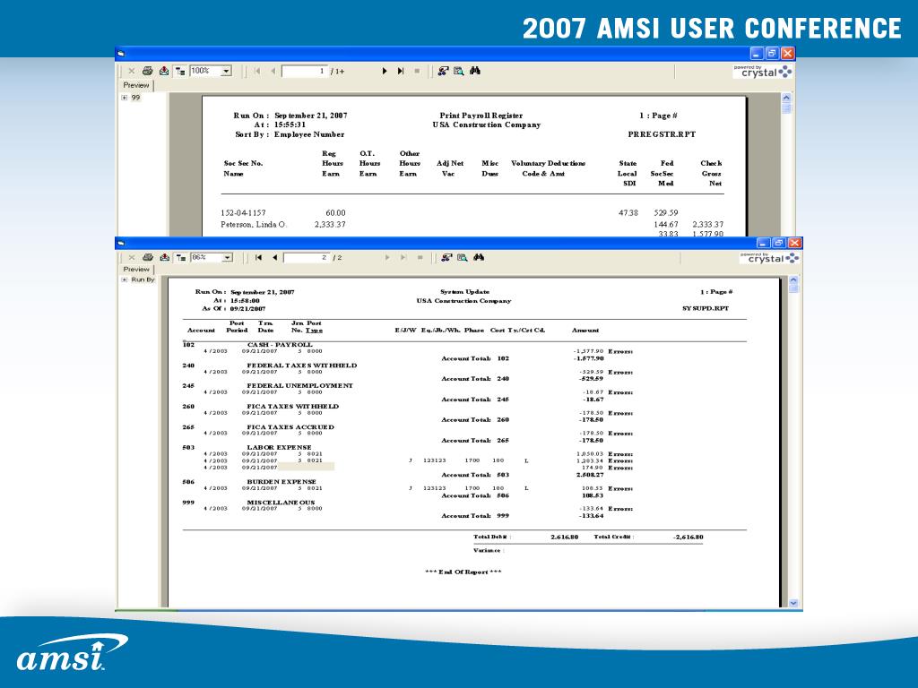
Task: Toggle group tree in Payroll Register window
Action: pos(180,71)
